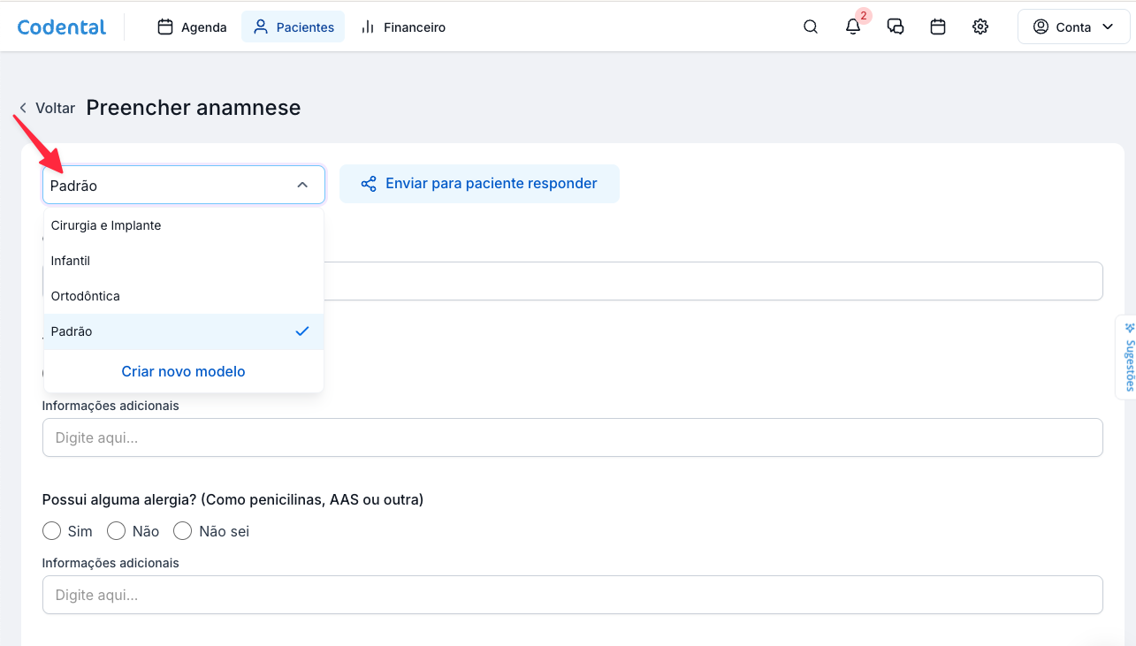Click the search magnifier icon
Image resolution: width=1136 pixels, height=646 pixels.
(810, 27)
